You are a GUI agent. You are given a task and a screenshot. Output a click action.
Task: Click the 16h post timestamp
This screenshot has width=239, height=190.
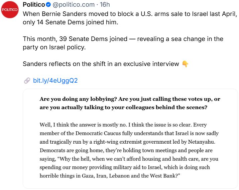tap(105, 5)
